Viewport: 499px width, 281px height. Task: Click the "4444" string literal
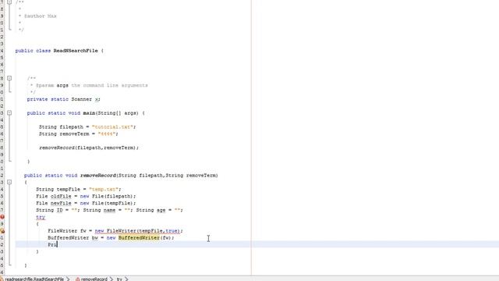pyautogui.click(x=107, y=133)
